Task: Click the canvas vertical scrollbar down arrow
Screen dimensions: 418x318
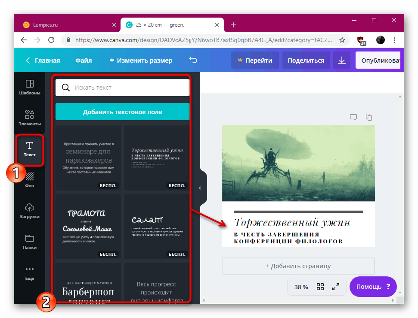Action: (400, 293)
